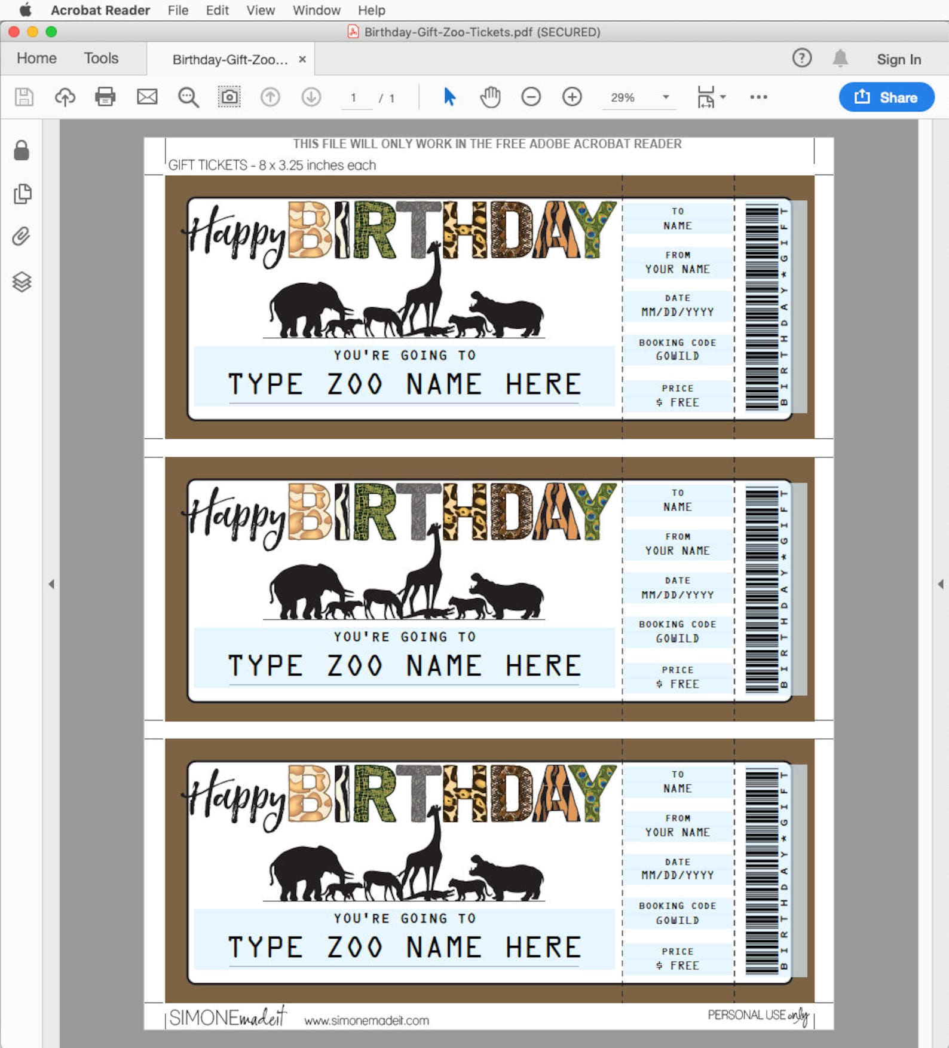Edit second ticket's $ FREE price field
Viewport: 949px width, 1048px height.
pyautogui.click(x=678, y=684)
